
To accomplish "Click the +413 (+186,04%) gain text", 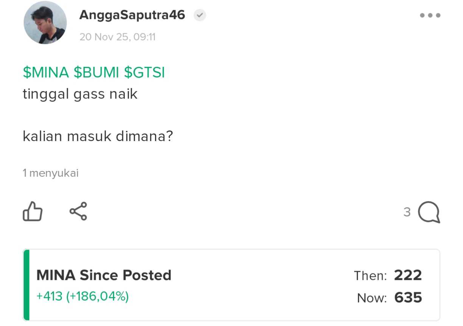I will point(82,296).
